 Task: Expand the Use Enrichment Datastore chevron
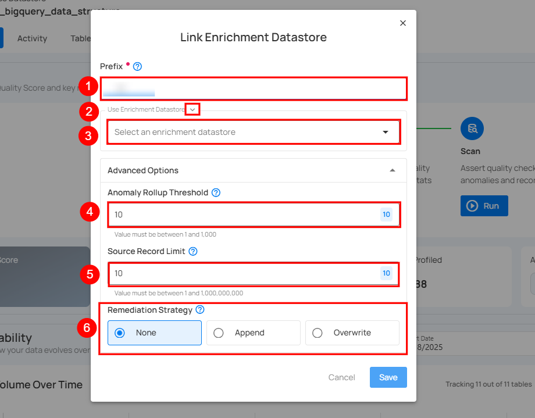tap(192, 109)
